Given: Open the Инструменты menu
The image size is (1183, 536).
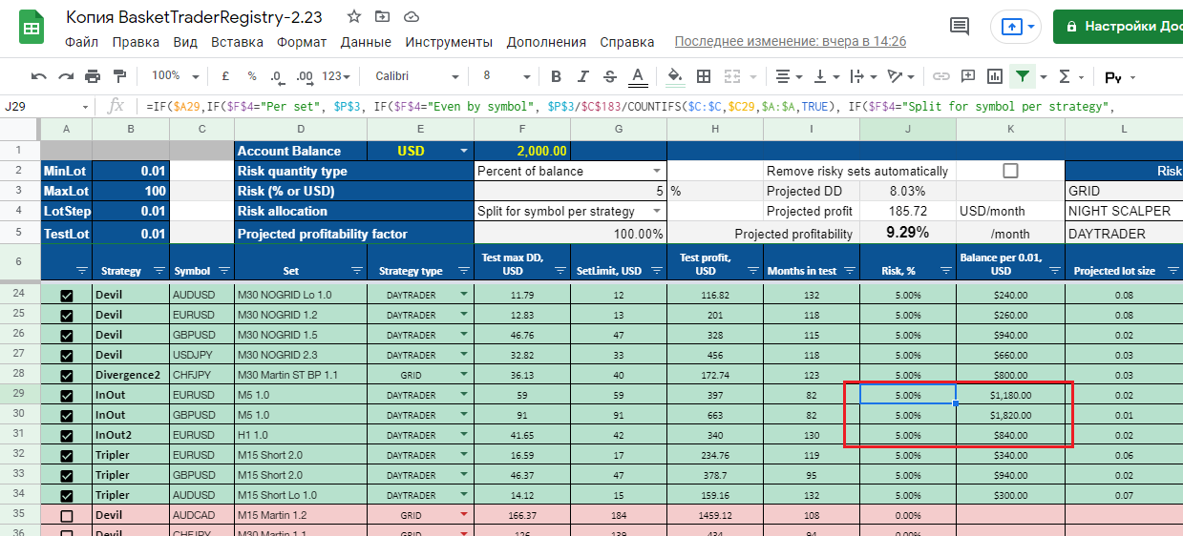Looking at the screenshot, I should pos(449,42).
